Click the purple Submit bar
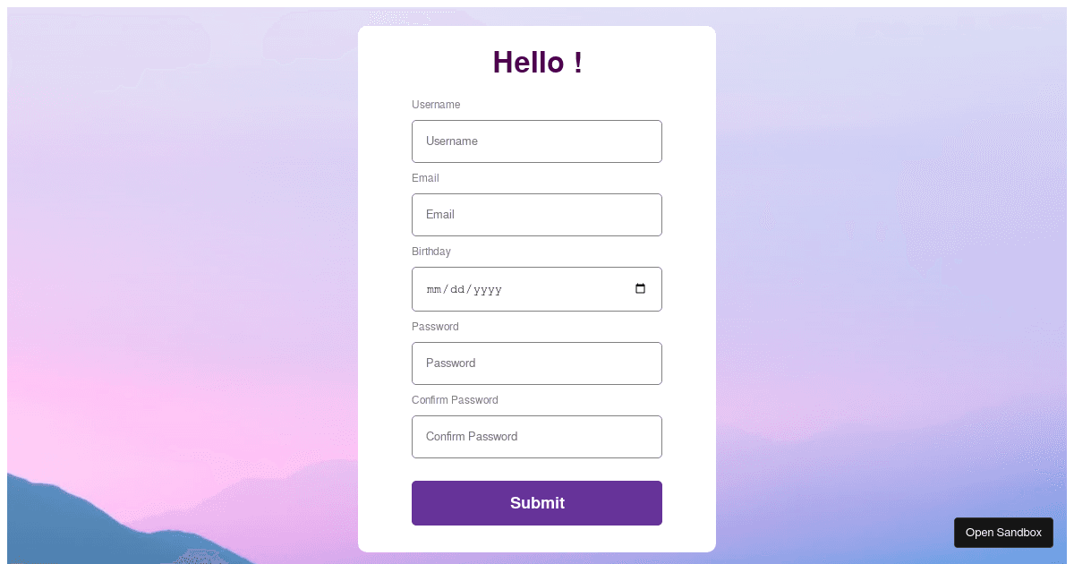 (x=537, y=502)
